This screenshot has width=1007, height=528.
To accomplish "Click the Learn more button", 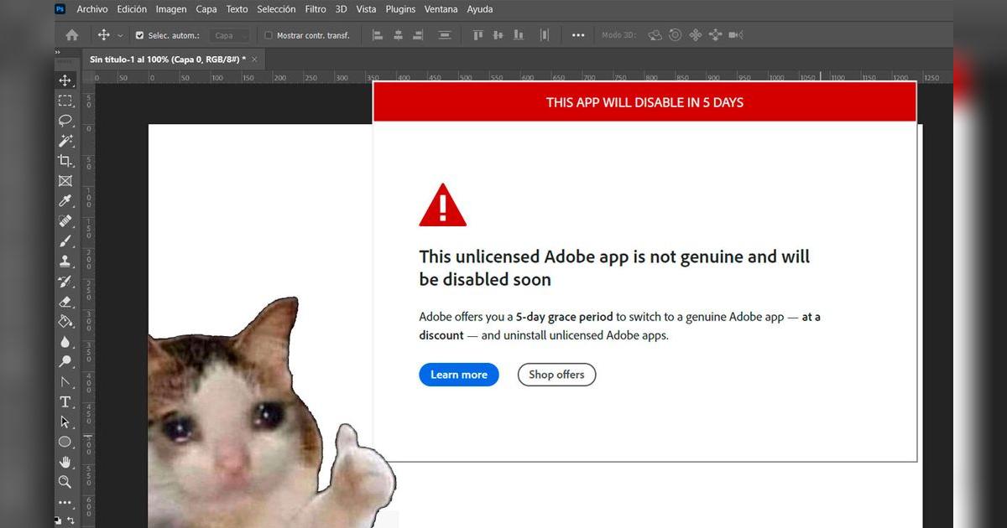I will [458, 375].
